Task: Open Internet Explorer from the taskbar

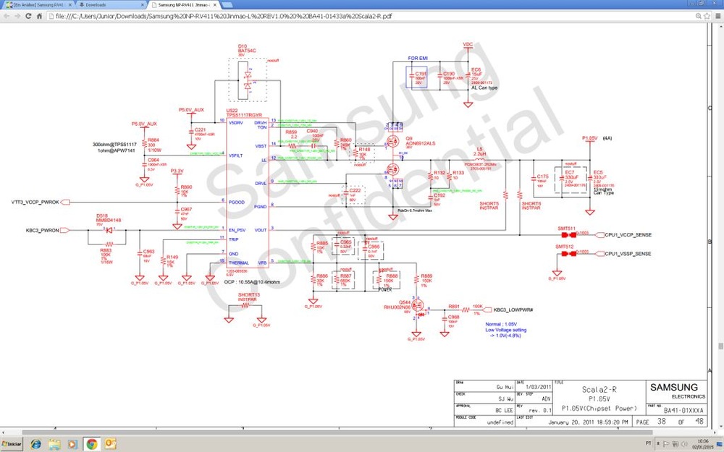Action: (x=35, y=443)
